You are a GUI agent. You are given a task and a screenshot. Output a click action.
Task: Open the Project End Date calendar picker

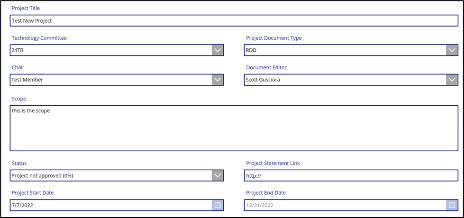point(452,205)
